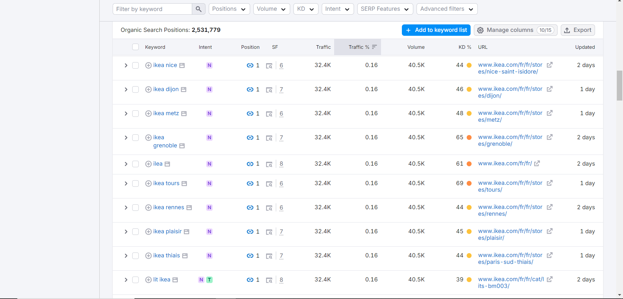Click the Manage columns button

(x=516, y=30)
